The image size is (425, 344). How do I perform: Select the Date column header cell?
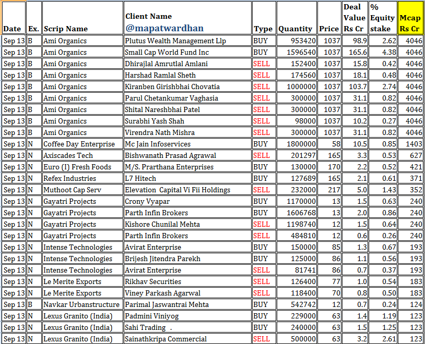(14, 18)
